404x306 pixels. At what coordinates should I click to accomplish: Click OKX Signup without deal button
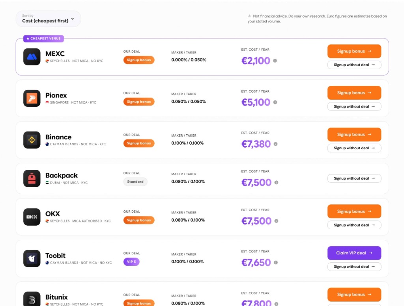[x=354, y=225]
